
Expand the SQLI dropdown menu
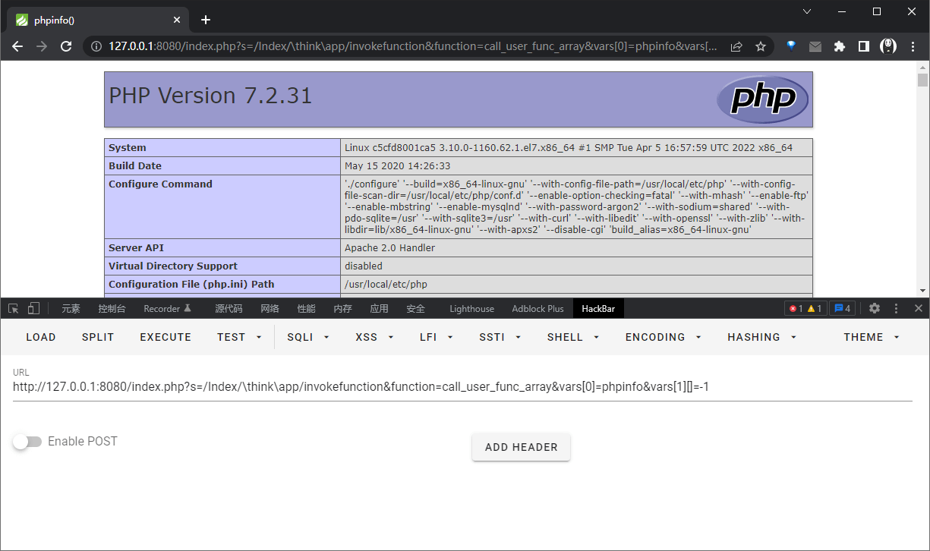point(308,337)
